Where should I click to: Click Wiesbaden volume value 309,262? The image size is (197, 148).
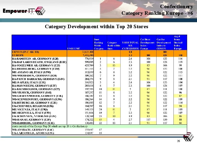(89, 76)
